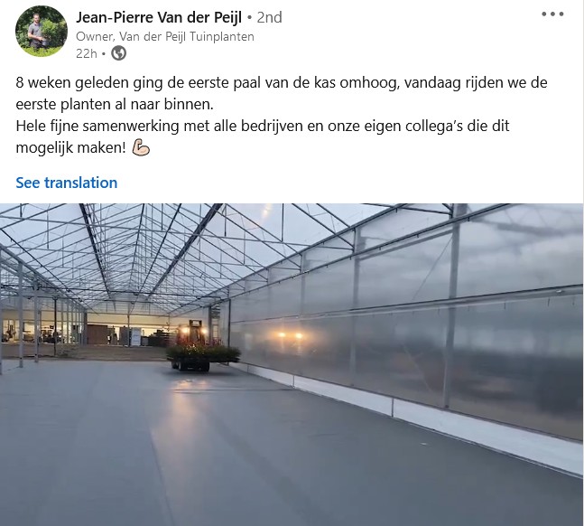The height and width of the screenshot is (526, 584).
Task: Click the See translation link
Action: pos(66,183)
